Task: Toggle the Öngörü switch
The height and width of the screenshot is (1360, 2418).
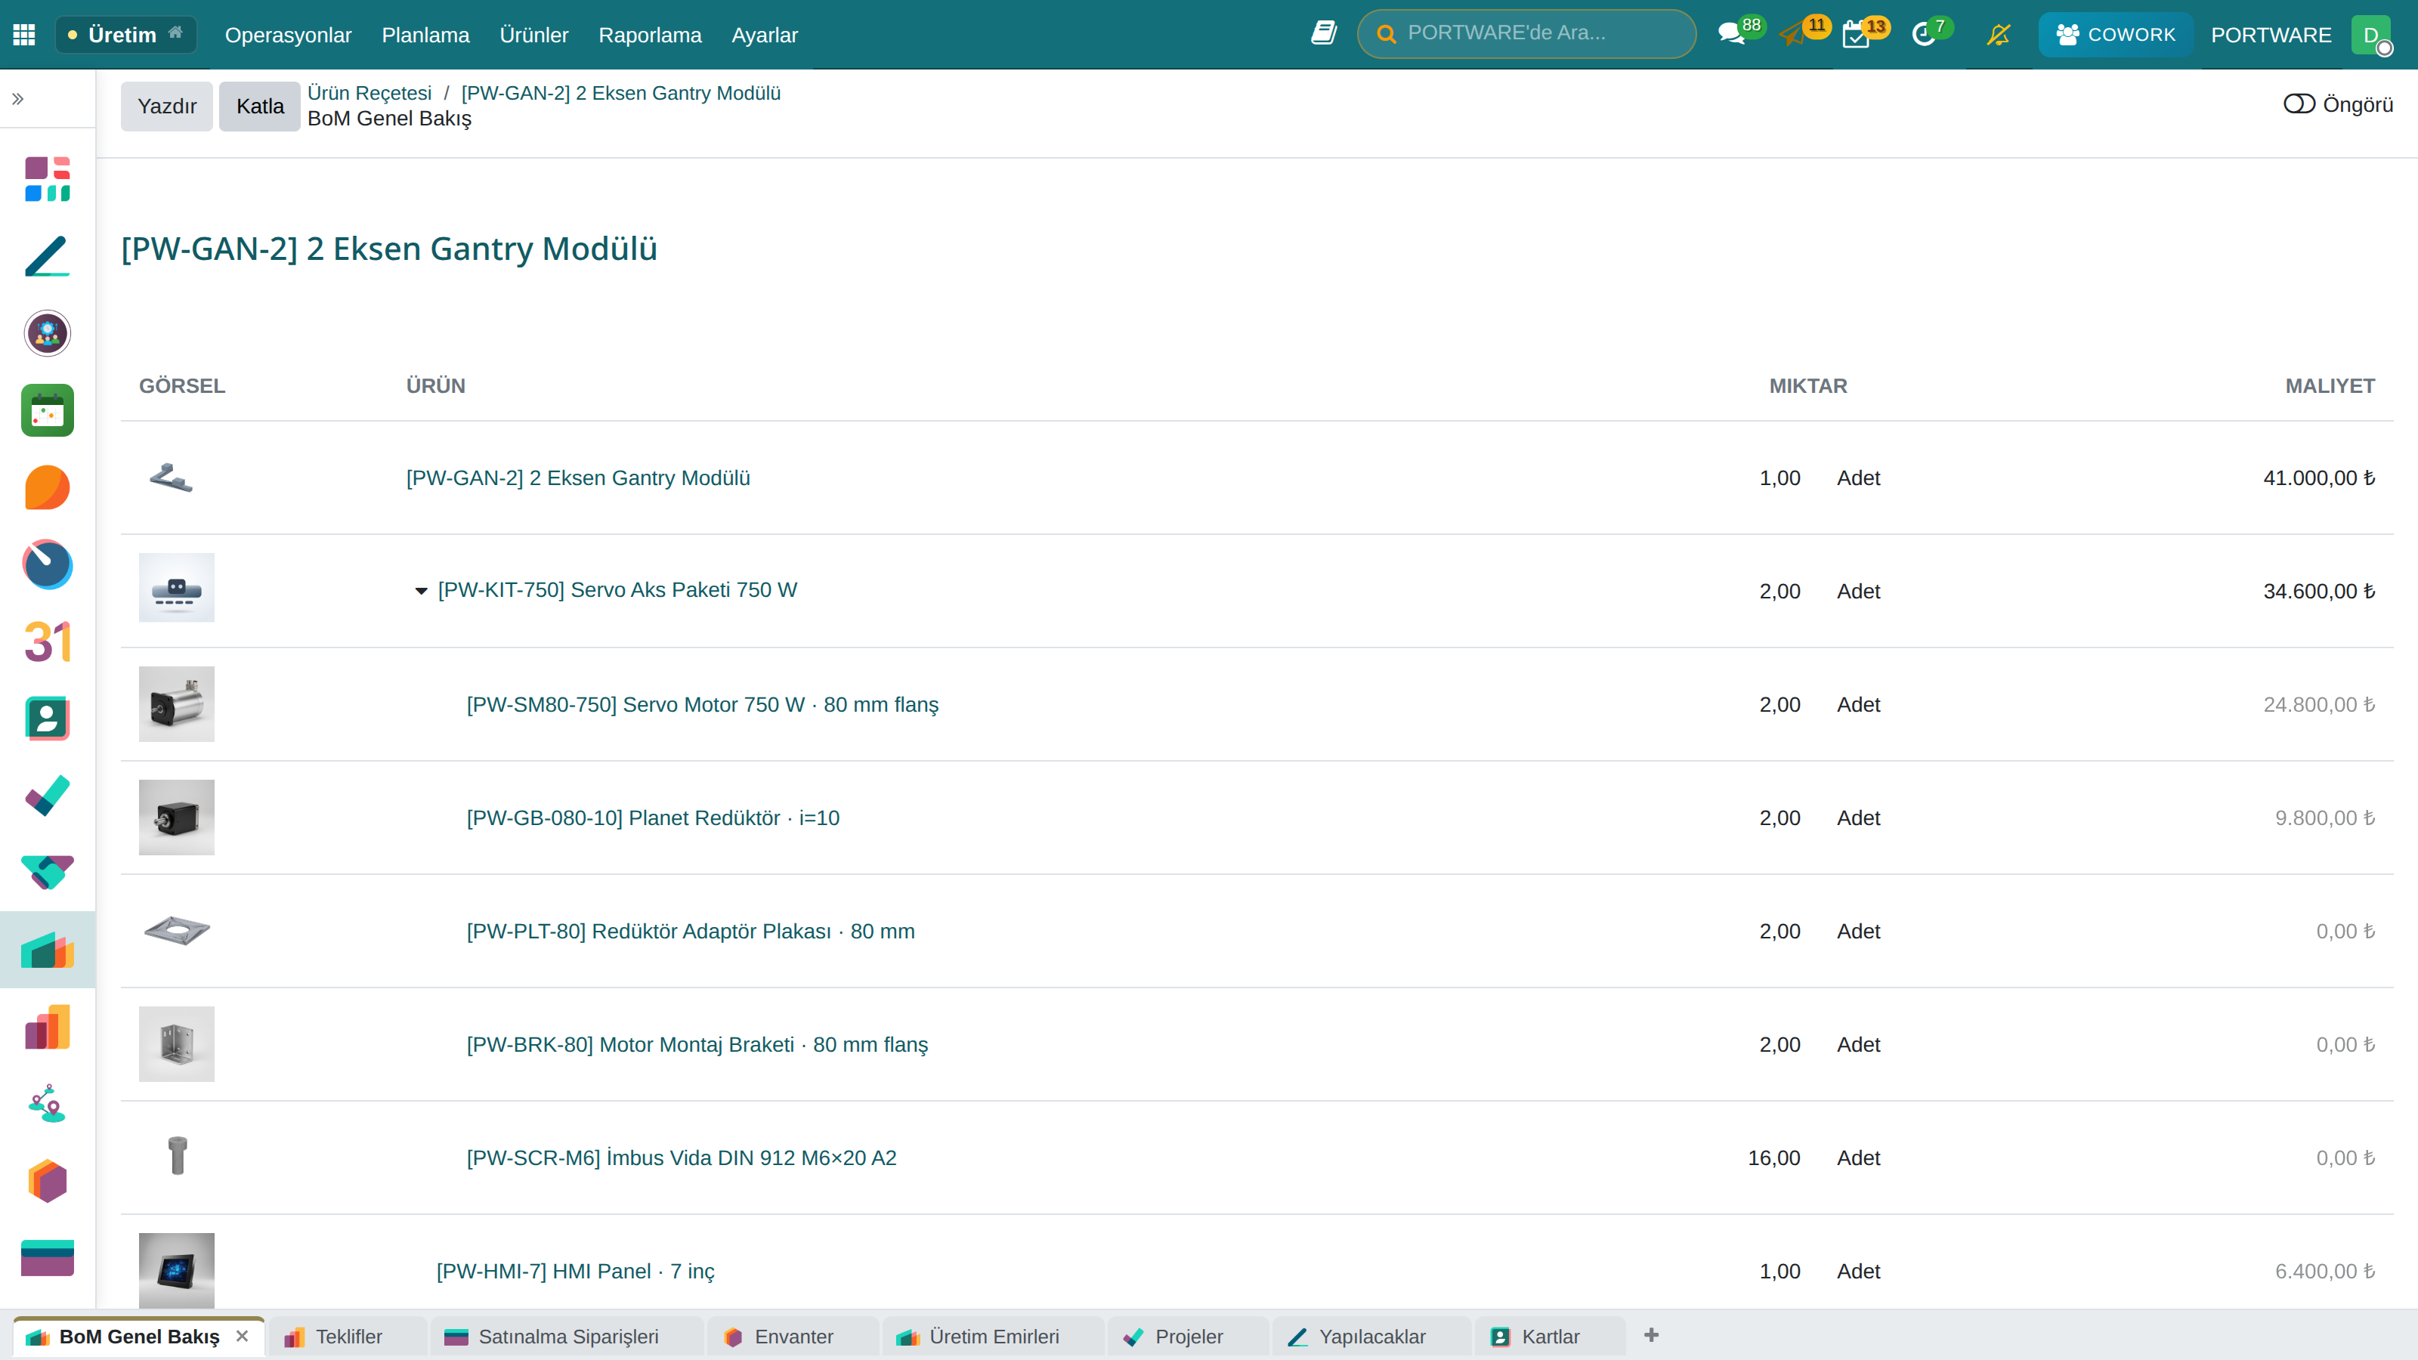Action: coord(2299,104)
